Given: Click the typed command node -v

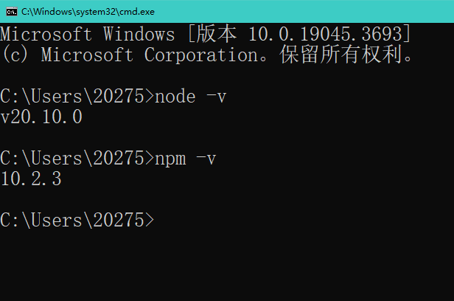Looking at the screenshot, I should tap(190, 97).
